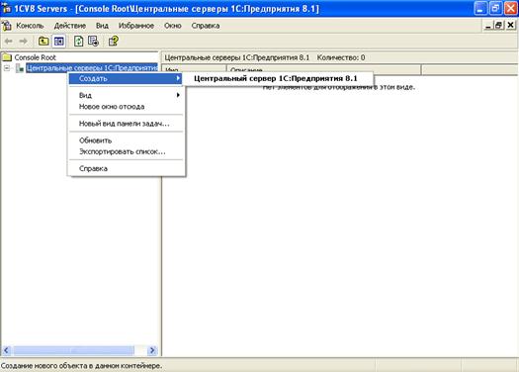Click the Console Root folder icon

[7, 57]
